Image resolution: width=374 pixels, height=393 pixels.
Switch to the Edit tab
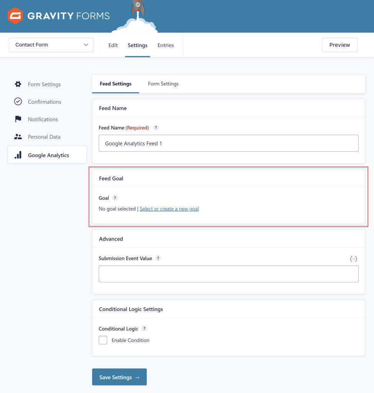[x=113, y=45]
